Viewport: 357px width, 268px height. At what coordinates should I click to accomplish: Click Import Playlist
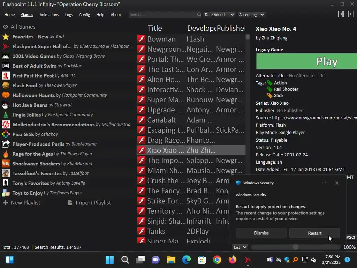pyautogui.click(x=90, y=203)
